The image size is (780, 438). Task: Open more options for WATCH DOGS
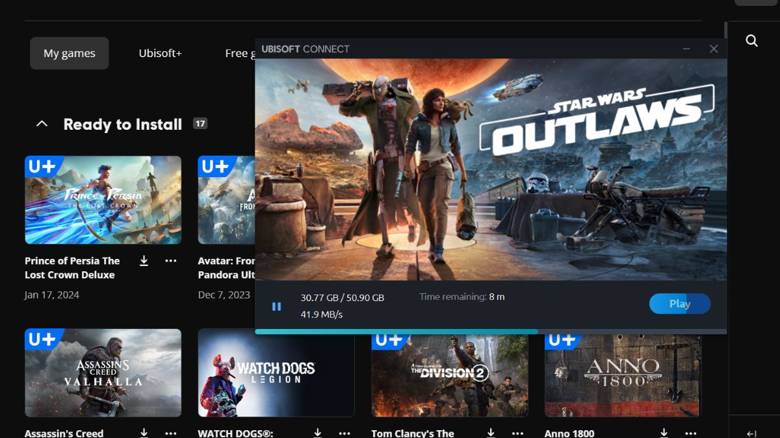344,433
